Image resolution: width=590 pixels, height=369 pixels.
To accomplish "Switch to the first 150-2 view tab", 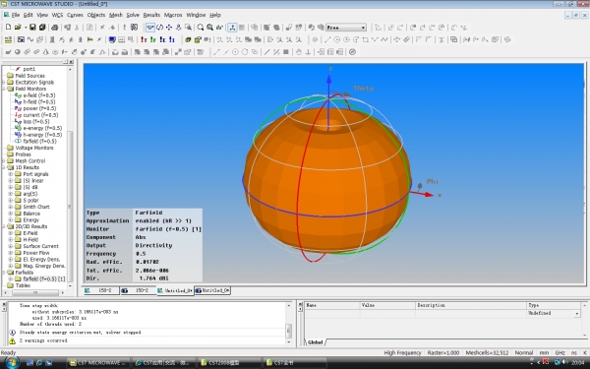I will tap(101, 290).
